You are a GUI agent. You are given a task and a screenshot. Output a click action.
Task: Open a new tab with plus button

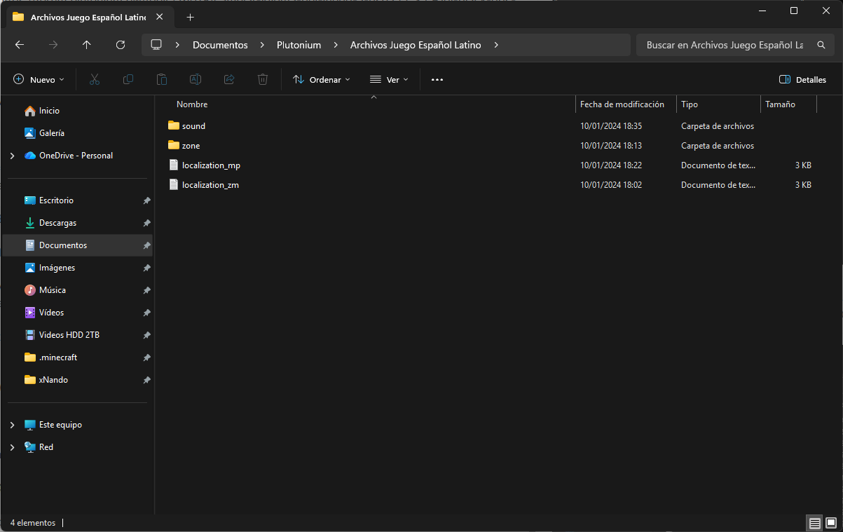click(x=190, y=17)
